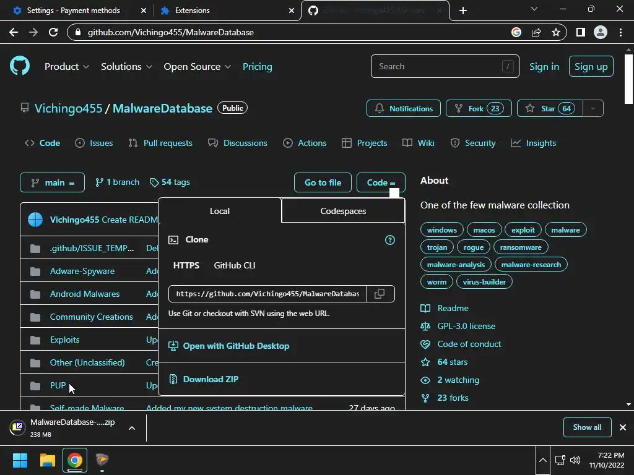
Task: Click the Chrome taskbar icon
Action: click(x=75, y=460)
